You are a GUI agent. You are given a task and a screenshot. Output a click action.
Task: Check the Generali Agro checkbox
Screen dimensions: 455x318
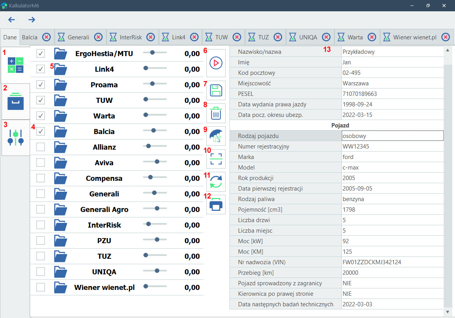click(x=41, y=209)
